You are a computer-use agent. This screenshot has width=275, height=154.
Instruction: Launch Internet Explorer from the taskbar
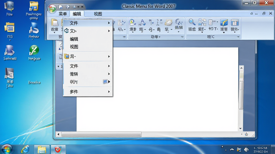(x=25, y=149)
